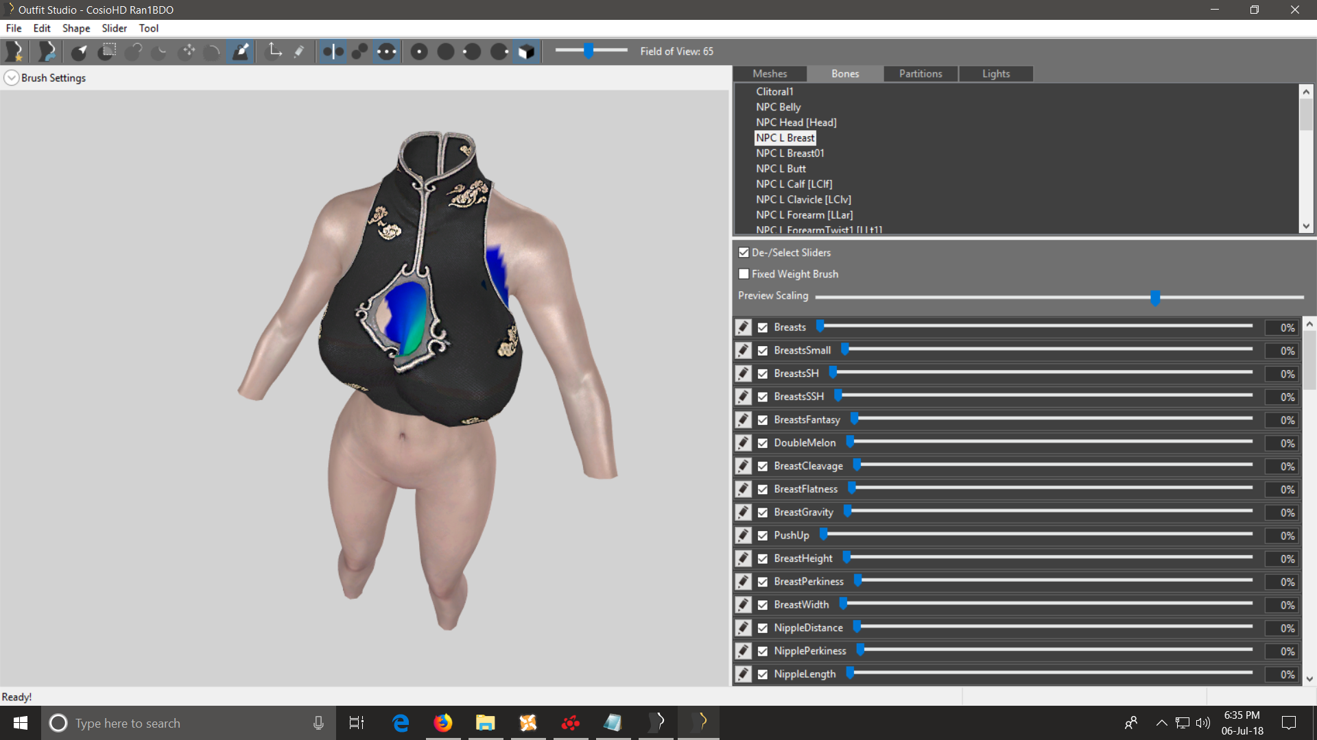
Task: Toggle X-Mirror brush mode icon
Action: coord(333,51)
